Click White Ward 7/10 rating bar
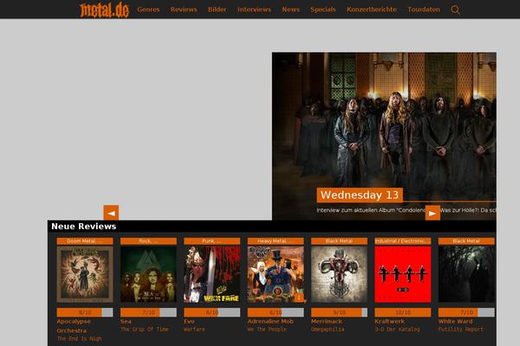Screen dimensions: 520x346 pos(466,312)
